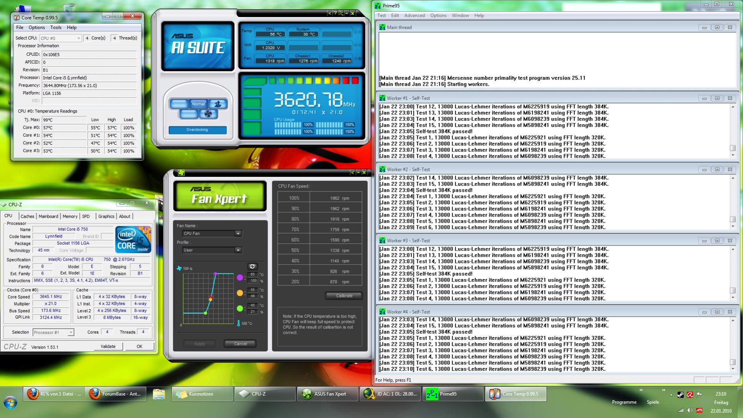Click the orange point on the fan curve
The height and width of the screenshot is (418, 743).
(x=211, y=299)
